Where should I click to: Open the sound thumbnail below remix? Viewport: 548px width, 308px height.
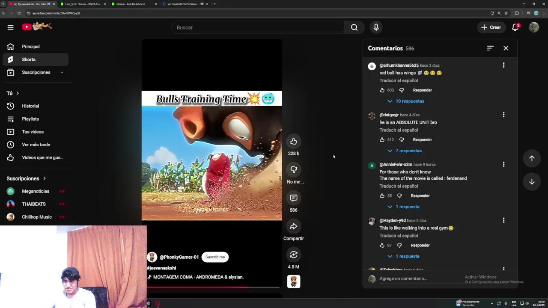(294, 281)
